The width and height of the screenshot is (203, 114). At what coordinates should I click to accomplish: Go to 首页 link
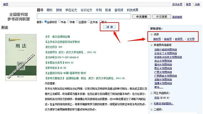click(6, 4)
